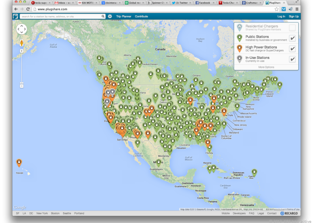The width and height of the screenshot is (313, 223).
Task: Open the Contribute link
Action: point(141,17)
